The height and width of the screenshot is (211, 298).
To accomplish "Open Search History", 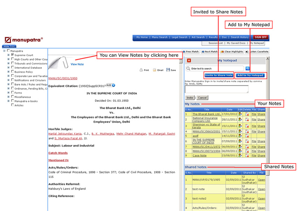I will click(x=239, y=37).
